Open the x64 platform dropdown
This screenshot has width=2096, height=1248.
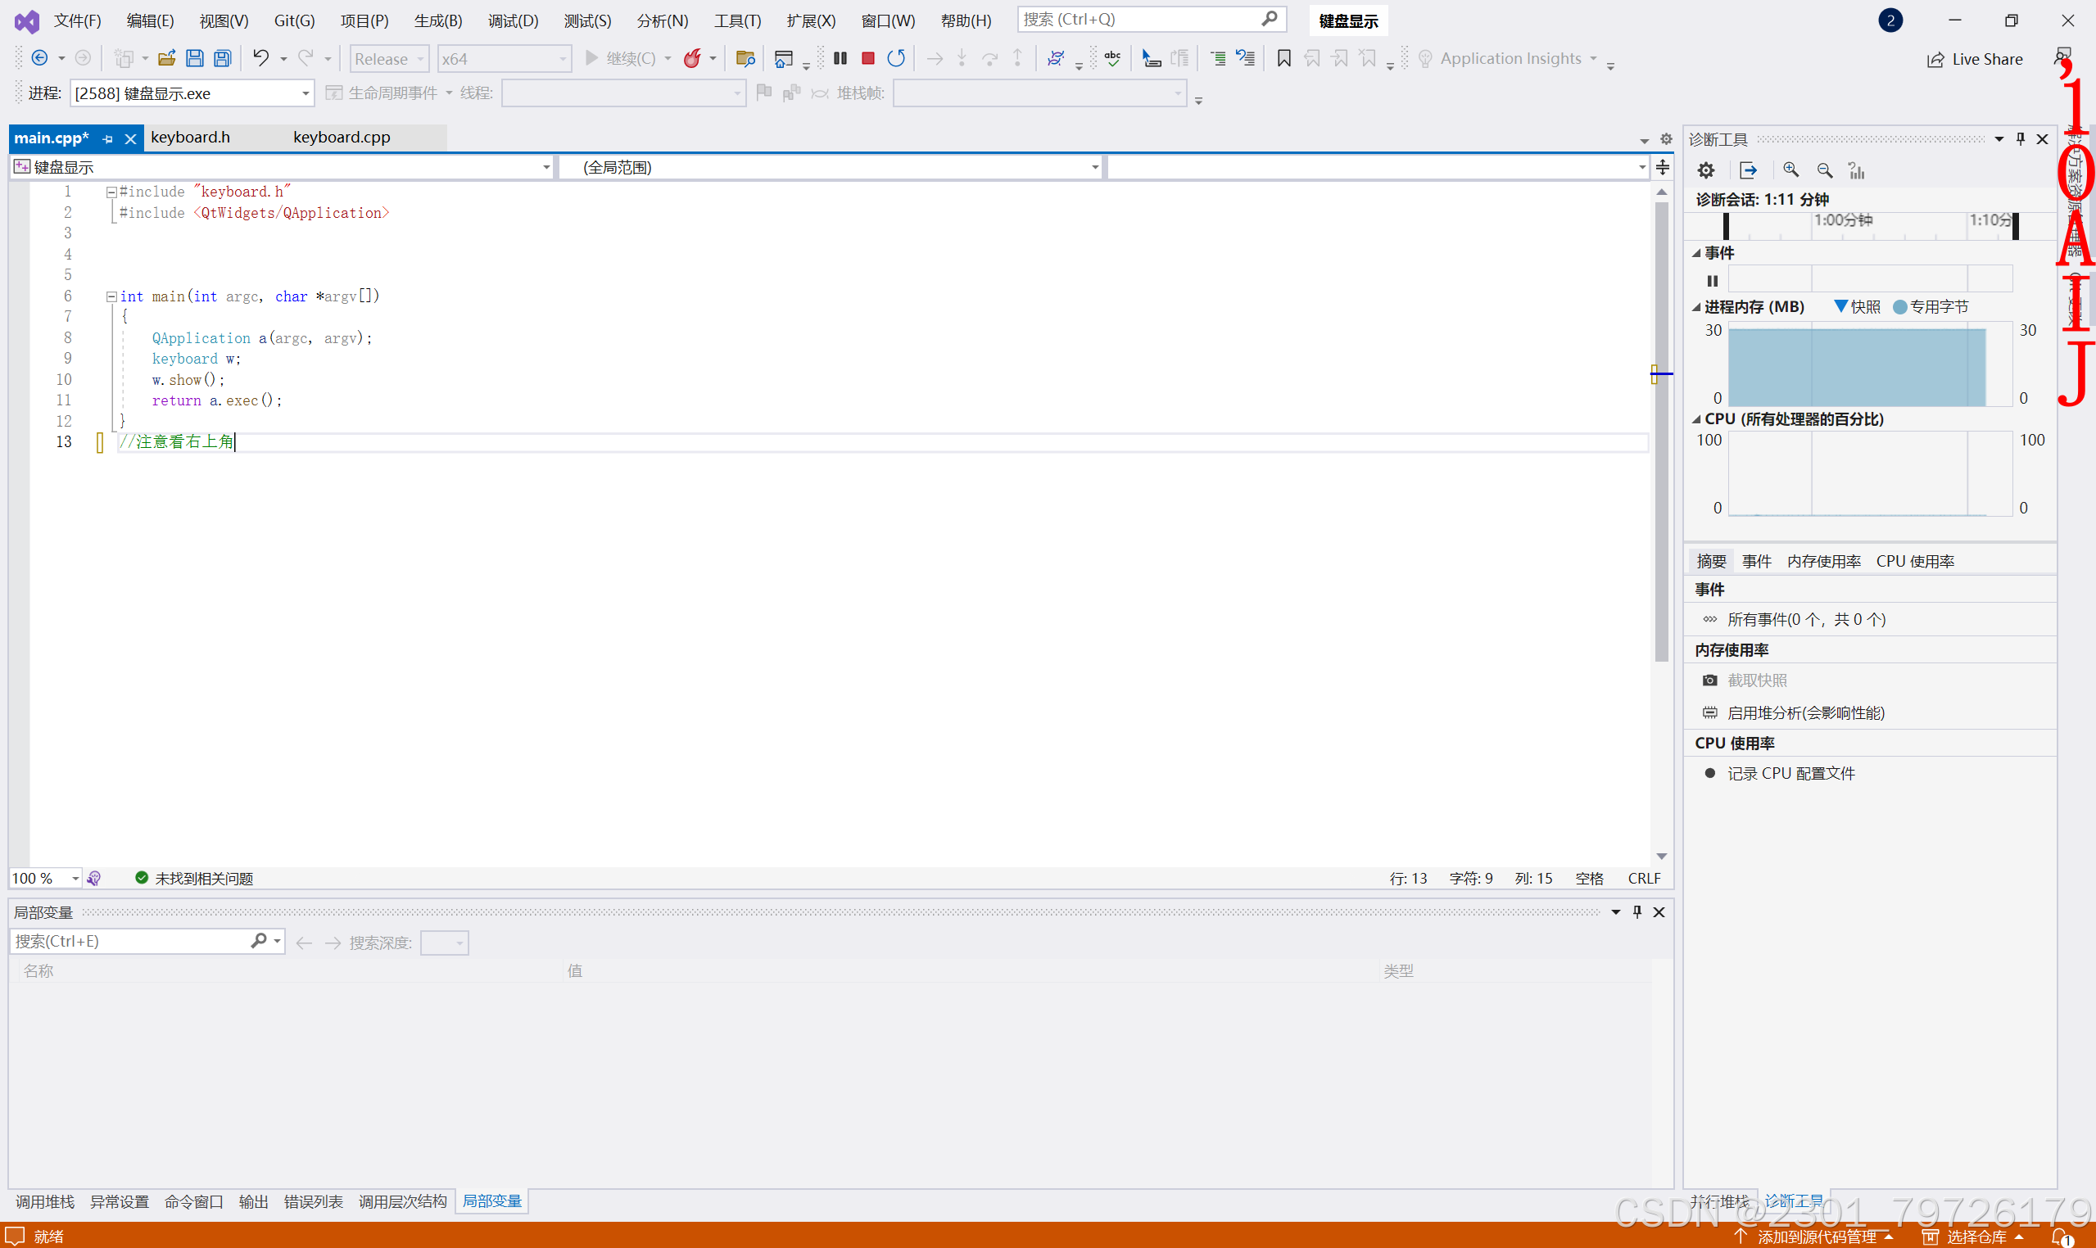(503, 58)
